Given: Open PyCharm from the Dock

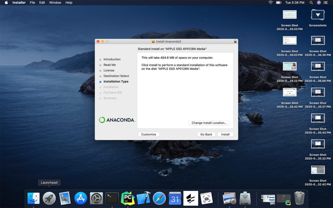Looking at the screenshot, I should (128, 199).
